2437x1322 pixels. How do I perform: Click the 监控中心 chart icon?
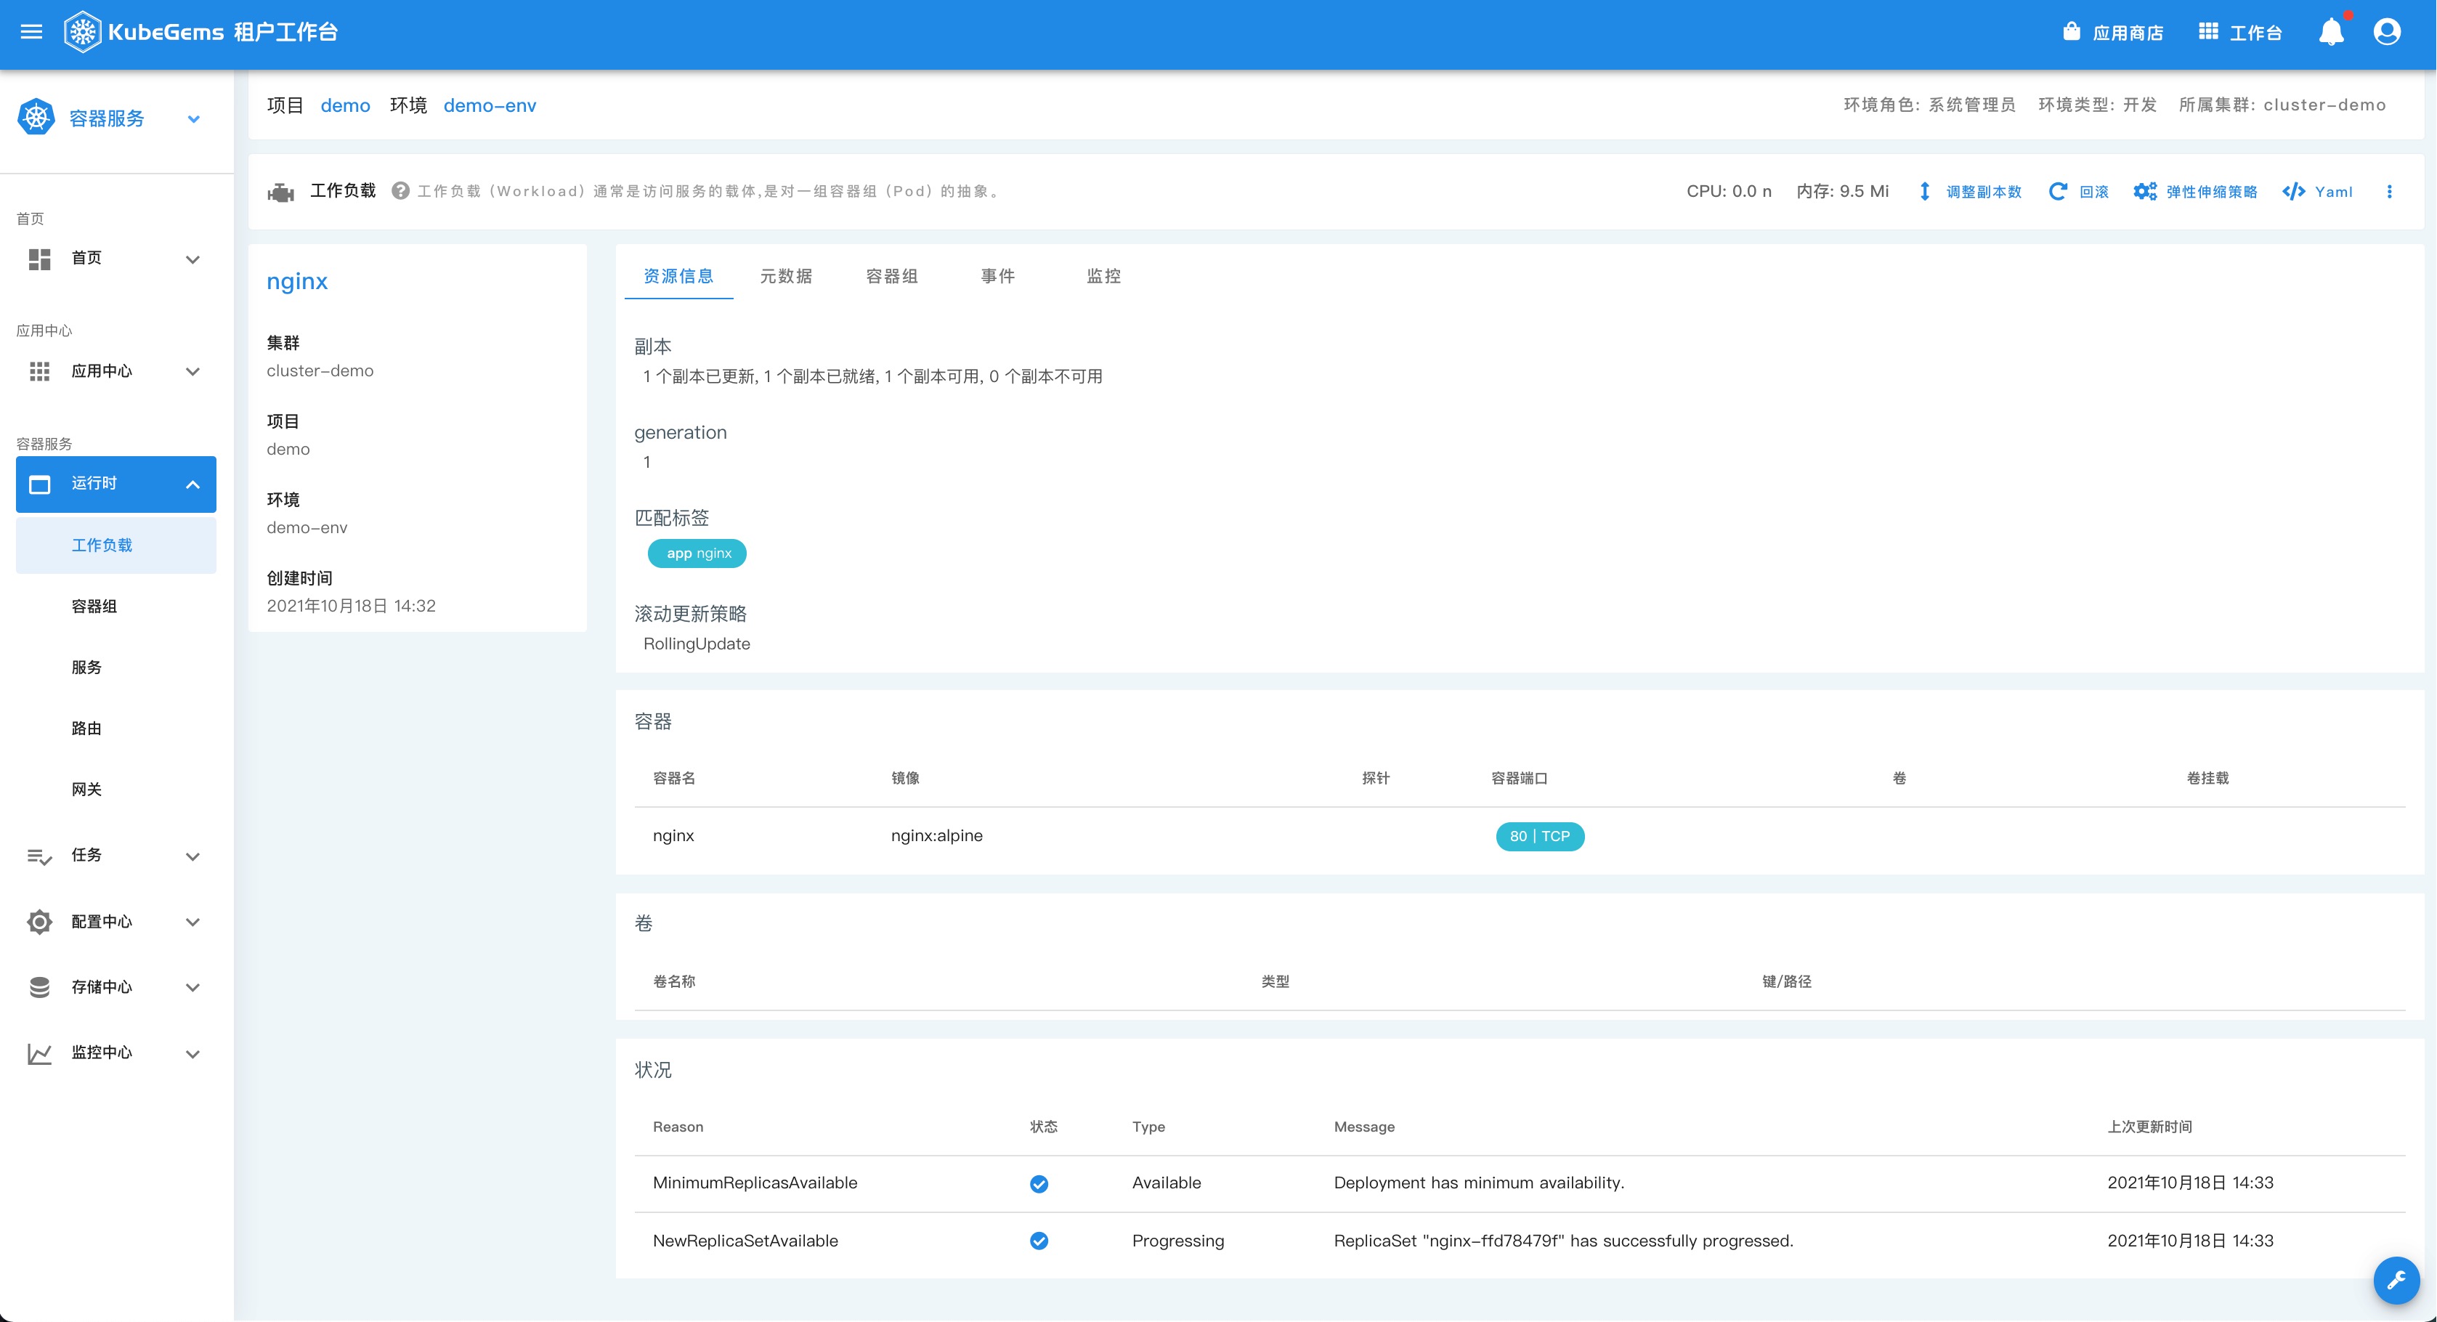[40, 1053]
